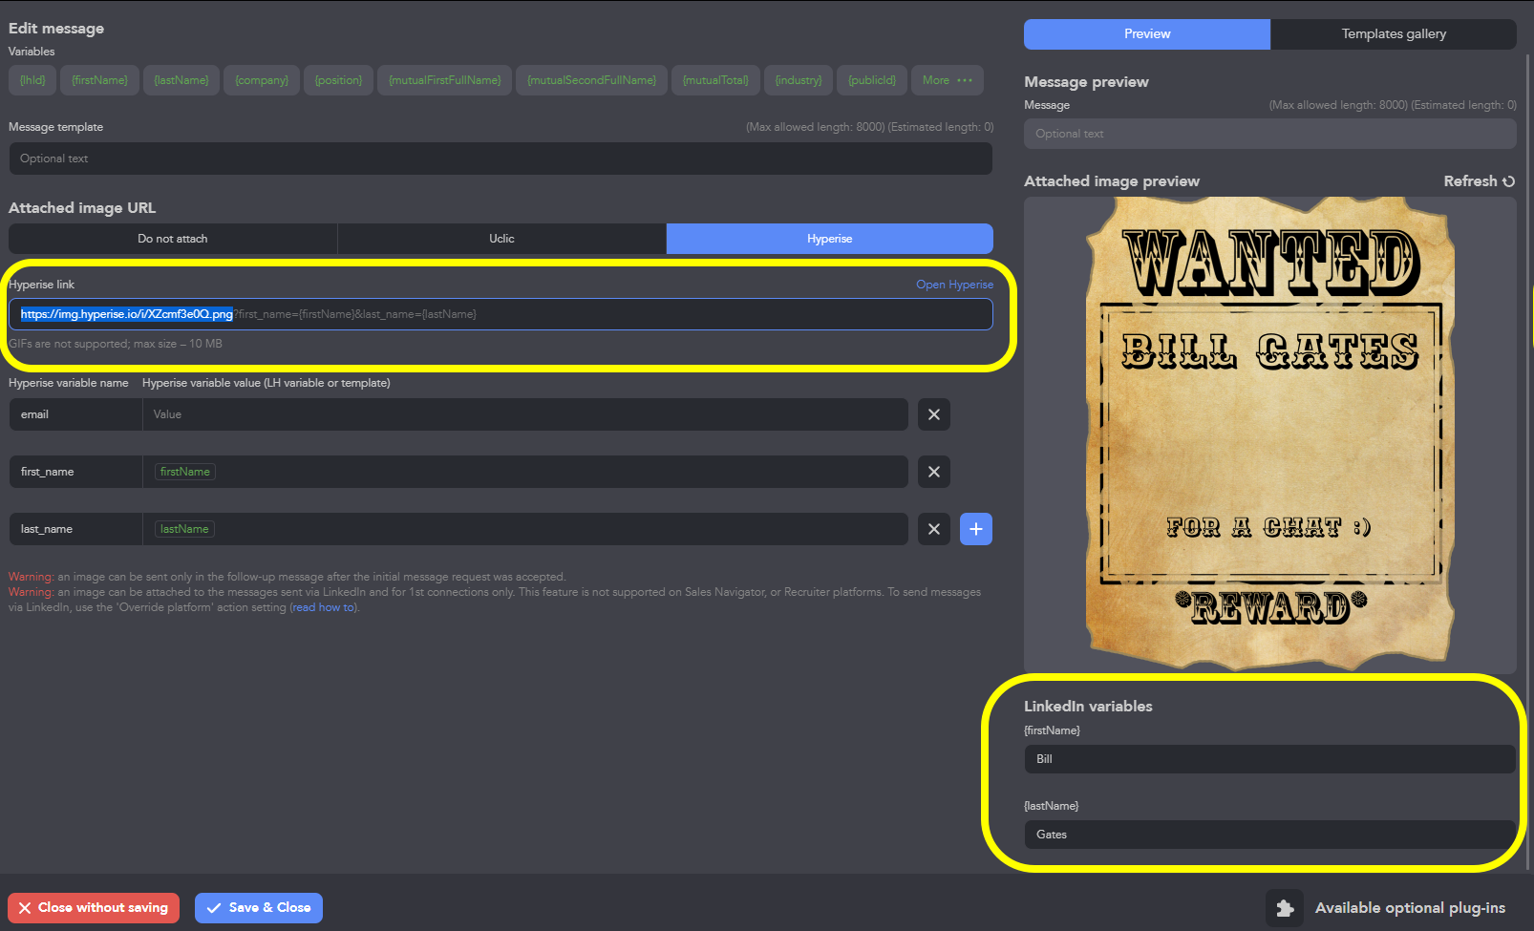Select the Uclic image option

tap(501, 239)
